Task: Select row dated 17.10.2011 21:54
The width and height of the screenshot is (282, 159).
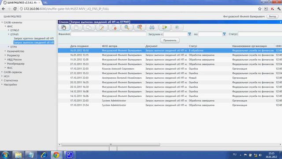Action: coord(170,105)
